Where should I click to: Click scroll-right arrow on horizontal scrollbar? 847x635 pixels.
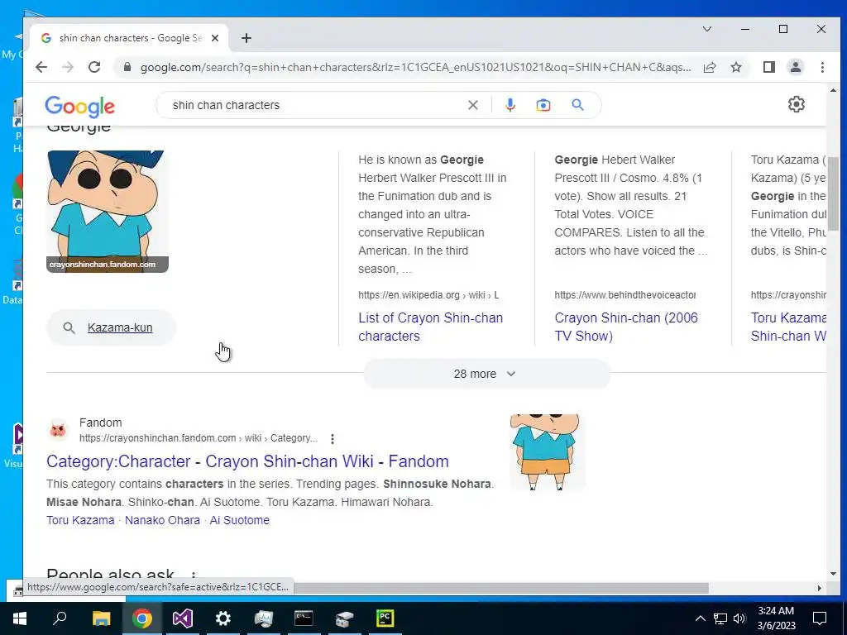click(820, 588)
